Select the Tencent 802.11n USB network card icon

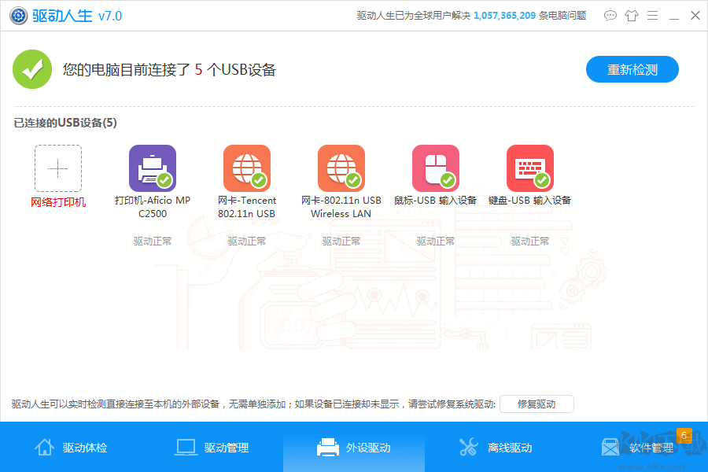[x=247, y=168]
